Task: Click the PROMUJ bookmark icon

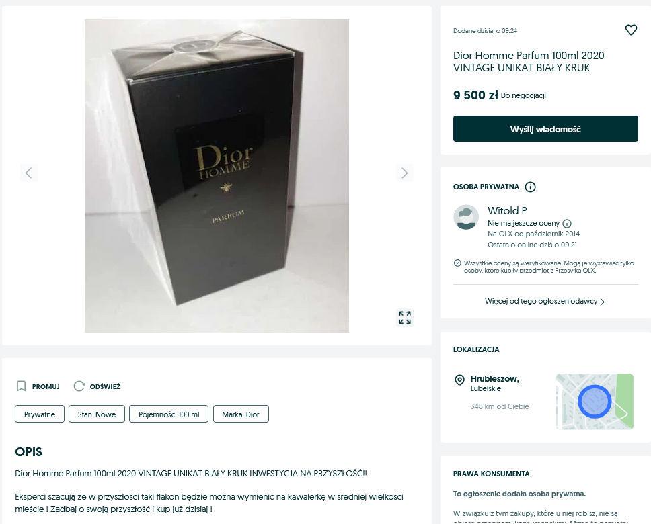Action: click(21, 386)
